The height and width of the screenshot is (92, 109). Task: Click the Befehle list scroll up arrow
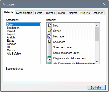pyautogui.click(x=97, y=25)
